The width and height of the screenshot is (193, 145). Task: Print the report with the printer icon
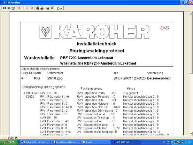pyautogui.click(x=42, y=8)
